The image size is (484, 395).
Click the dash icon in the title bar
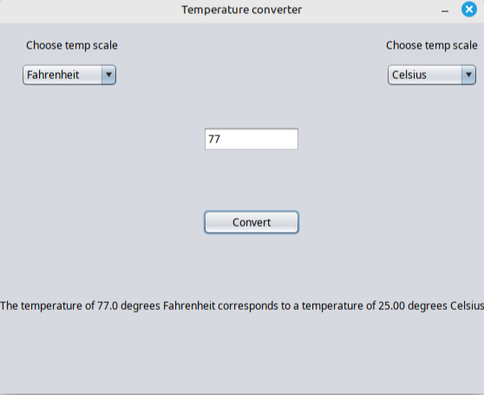[x=445, y=11]
